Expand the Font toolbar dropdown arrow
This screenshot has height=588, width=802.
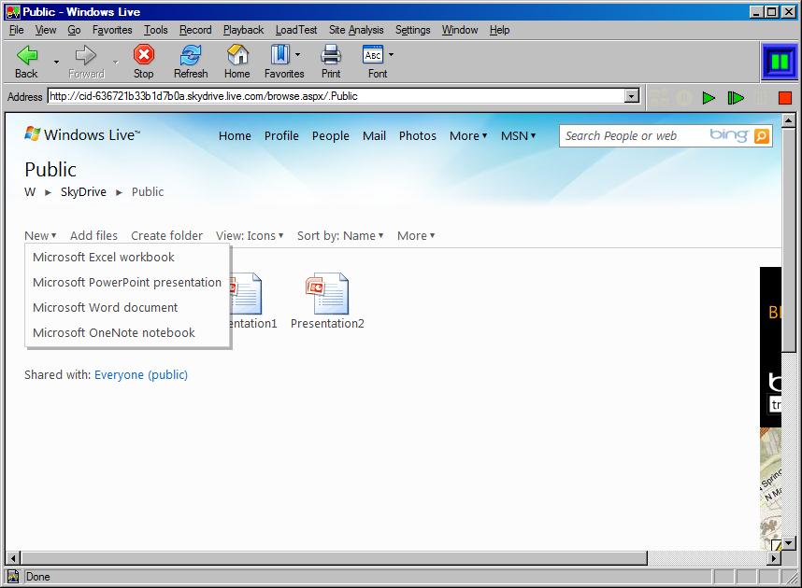coord(391,54)
